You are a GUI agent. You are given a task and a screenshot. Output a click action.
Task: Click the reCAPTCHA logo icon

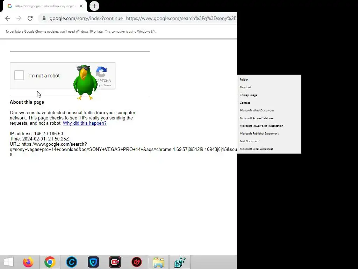(102, 72)
